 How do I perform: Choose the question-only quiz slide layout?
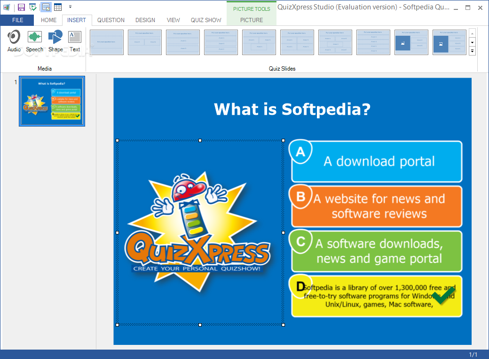click(107, 42)
